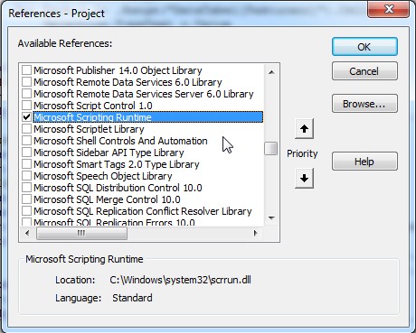
Task: Enable Microsoft Sidebar API Type Library checkbox
Action: pos(26,153)
